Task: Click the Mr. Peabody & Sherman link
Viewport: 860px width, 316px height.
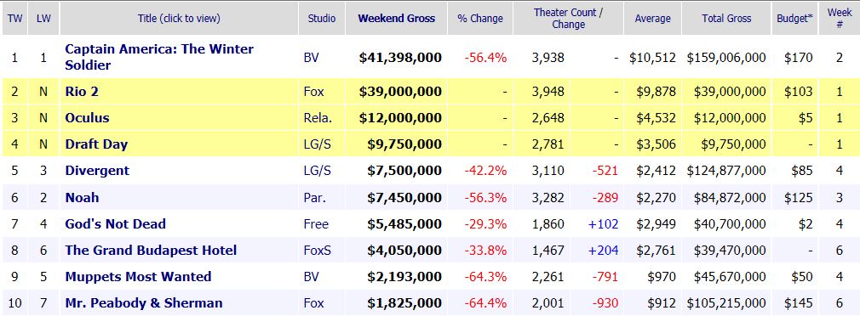Action: [144, 303]
